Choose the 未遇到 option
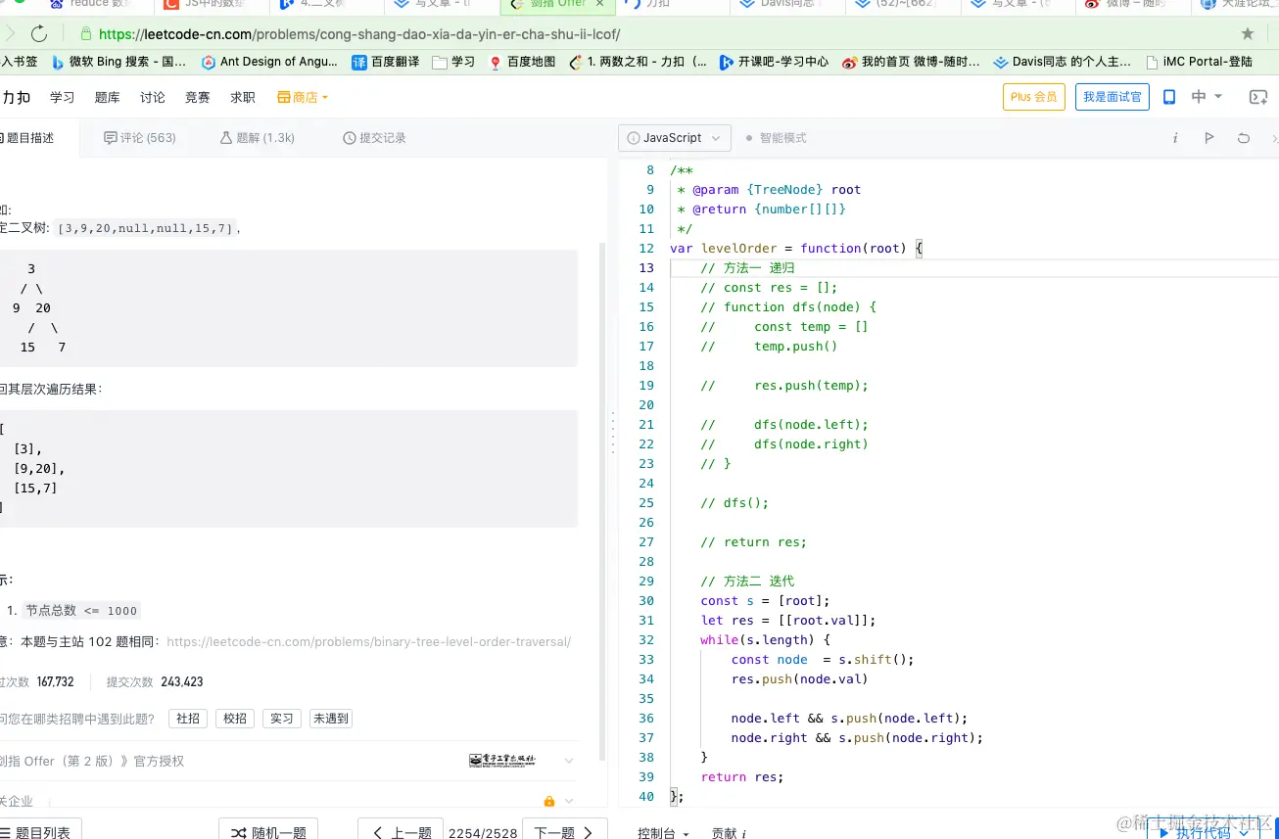 coord(330,719)
